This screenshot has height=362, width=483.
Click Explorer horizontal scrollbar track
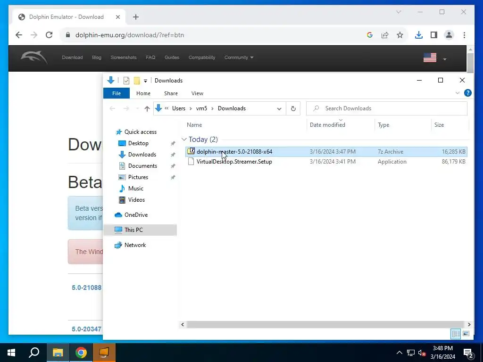(325, 324)
